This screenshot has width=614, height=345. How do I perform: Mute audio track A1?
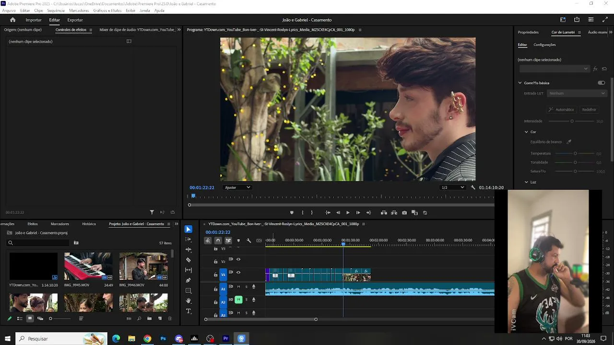tap(238, 287)
